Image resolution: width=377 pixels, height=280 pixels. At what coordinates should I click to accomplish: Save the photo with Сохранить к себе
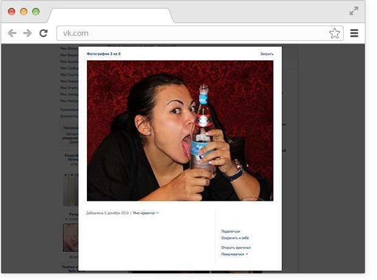point(235,238)
